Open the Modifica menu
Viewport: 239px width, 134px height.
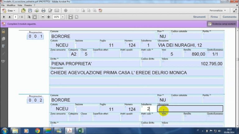click(x=11, y=5)
